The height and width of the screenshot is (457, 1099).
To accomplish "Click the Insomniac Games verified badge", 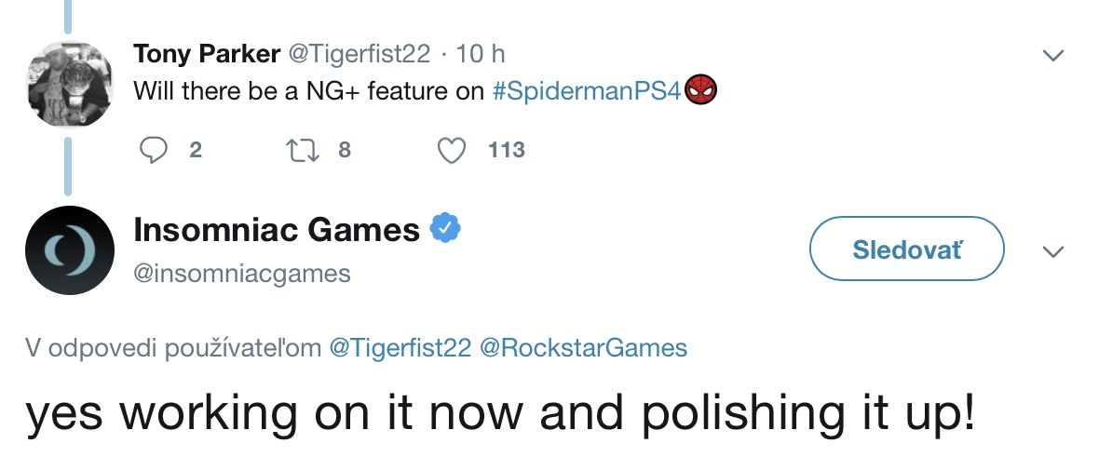I will (x=444, y=226).
